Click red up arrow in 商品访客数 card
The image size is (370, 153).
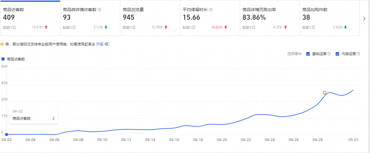point(46,27)
